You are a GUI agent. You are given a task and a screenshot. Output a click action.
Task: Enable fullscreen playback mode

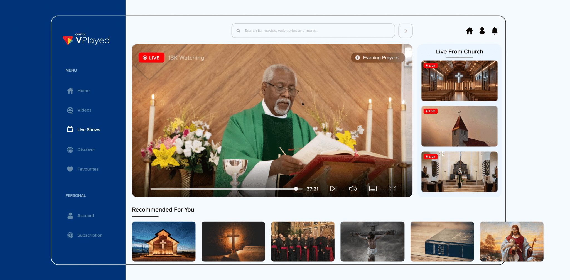click(x=392, y=188)
